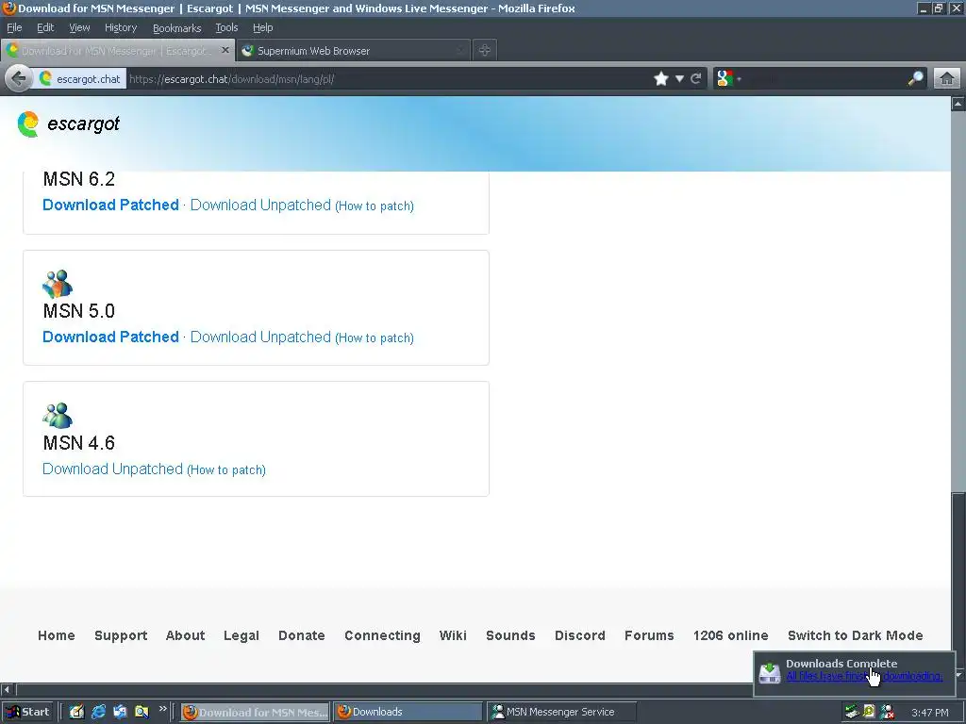
Task: Click the browser Back arrow button
Action: pos(19,78)
